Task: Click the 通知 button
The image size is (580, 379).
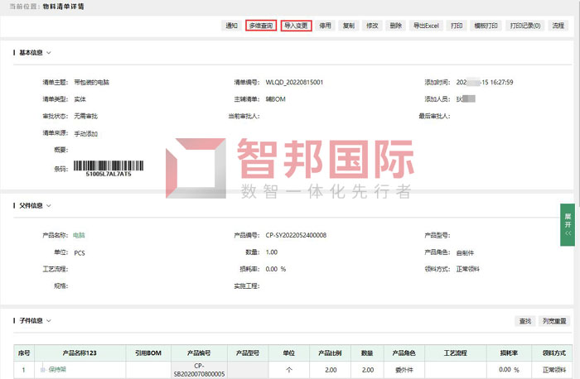Action: (231, 26)
